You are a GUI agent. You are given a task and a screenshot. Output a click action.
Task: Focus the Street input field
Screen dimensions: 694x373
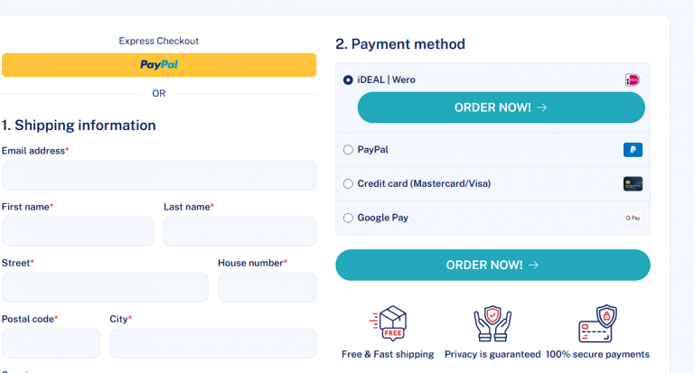pyautogui.click(x=105, y=287)
